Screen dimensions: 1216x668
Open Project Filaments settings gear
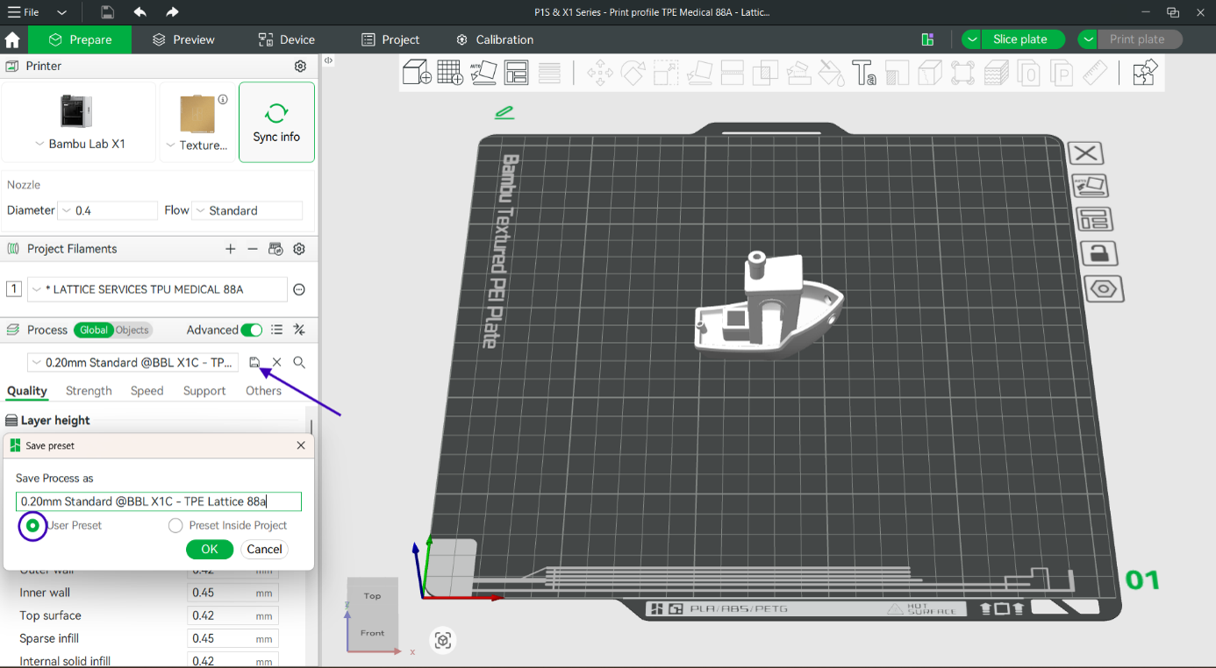[x=299, y=249]
